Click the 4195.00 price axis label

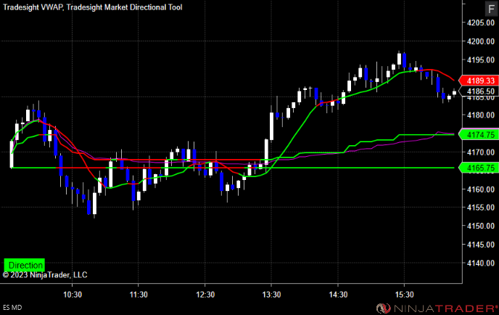(481, 60)
